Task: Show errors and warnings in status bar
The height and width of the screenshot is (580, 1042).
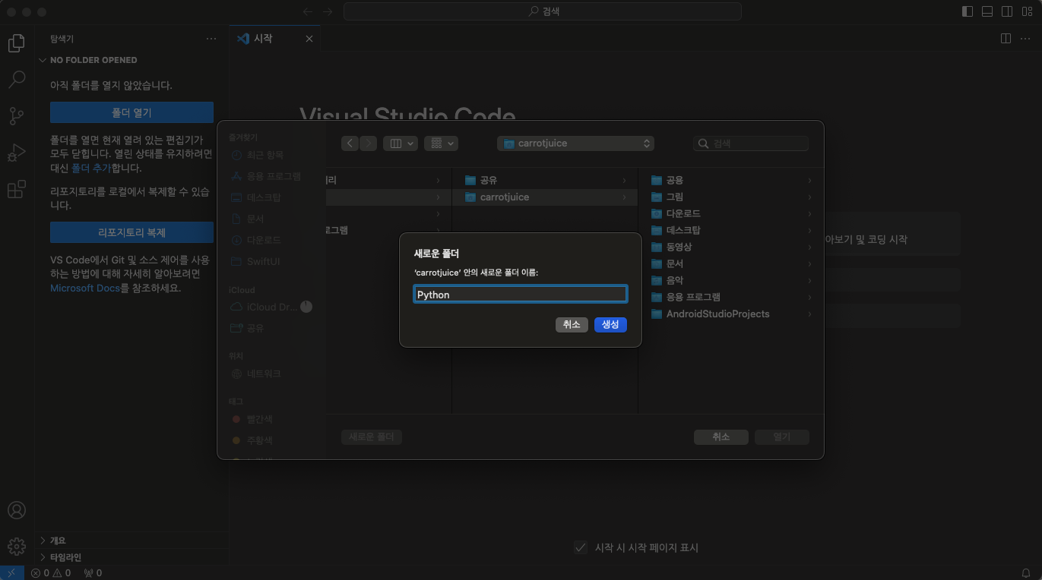Action: pyautogui.click(x=51, y=573)
